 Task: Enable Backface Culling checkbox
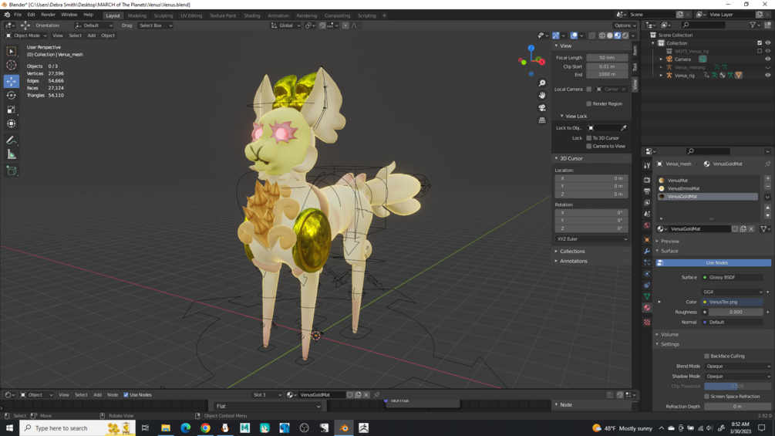pyautogui.click(x=707, y=356)
